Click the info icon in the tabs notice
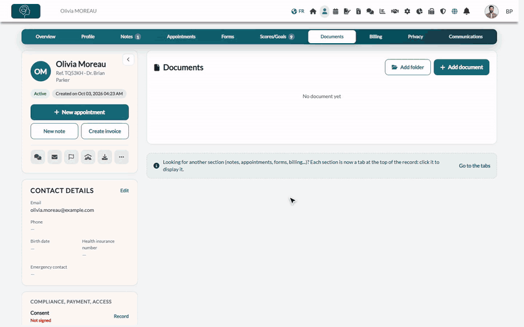 156,165
